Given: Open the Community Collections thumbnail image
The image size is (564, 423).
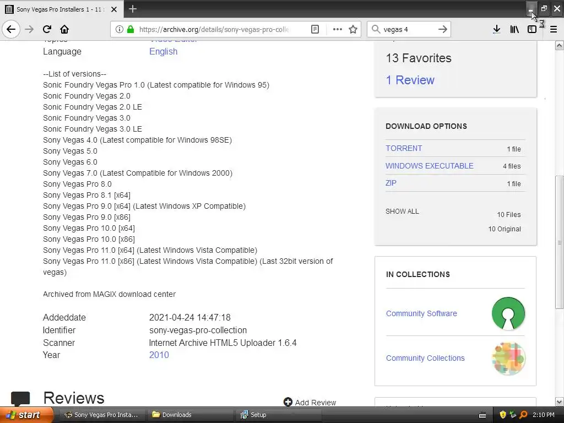Looking at the screenshot, I should point(508,358).
